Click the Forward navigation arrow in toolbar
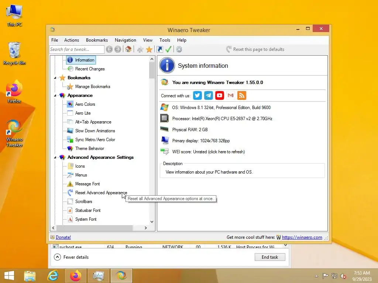This screenshot has height=283, width=378. tap(118, 49)
